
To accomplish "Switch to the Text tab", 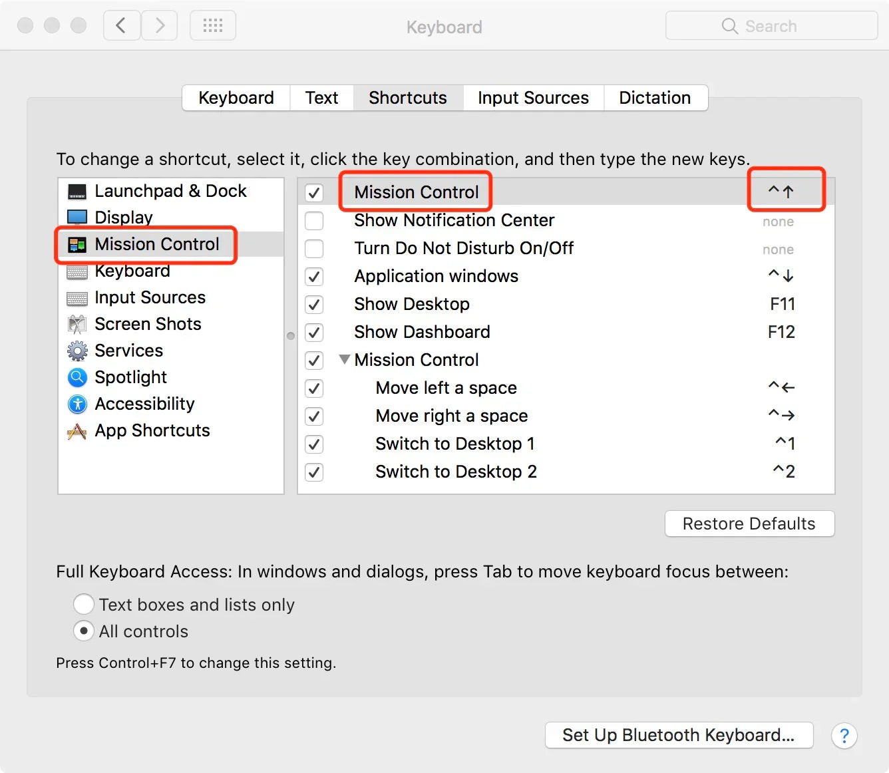I will [x=321, y=98].
